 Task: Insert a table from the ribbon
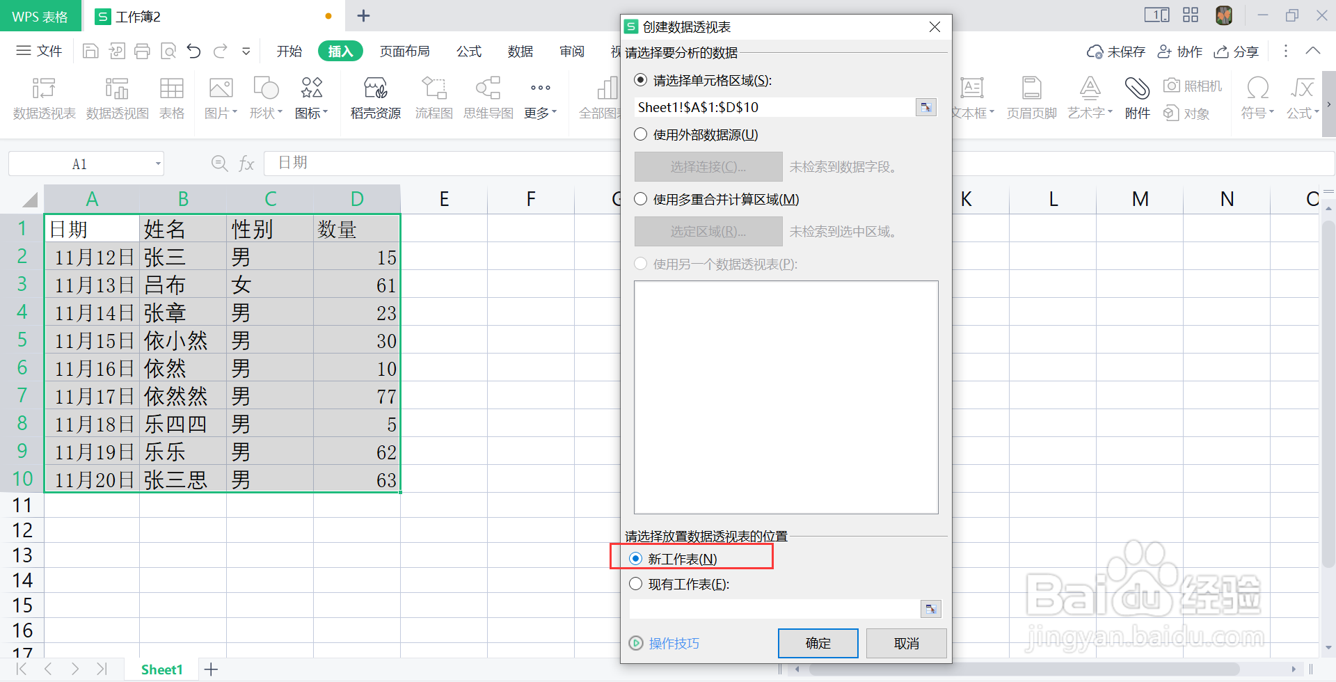(x=171, y=97)
